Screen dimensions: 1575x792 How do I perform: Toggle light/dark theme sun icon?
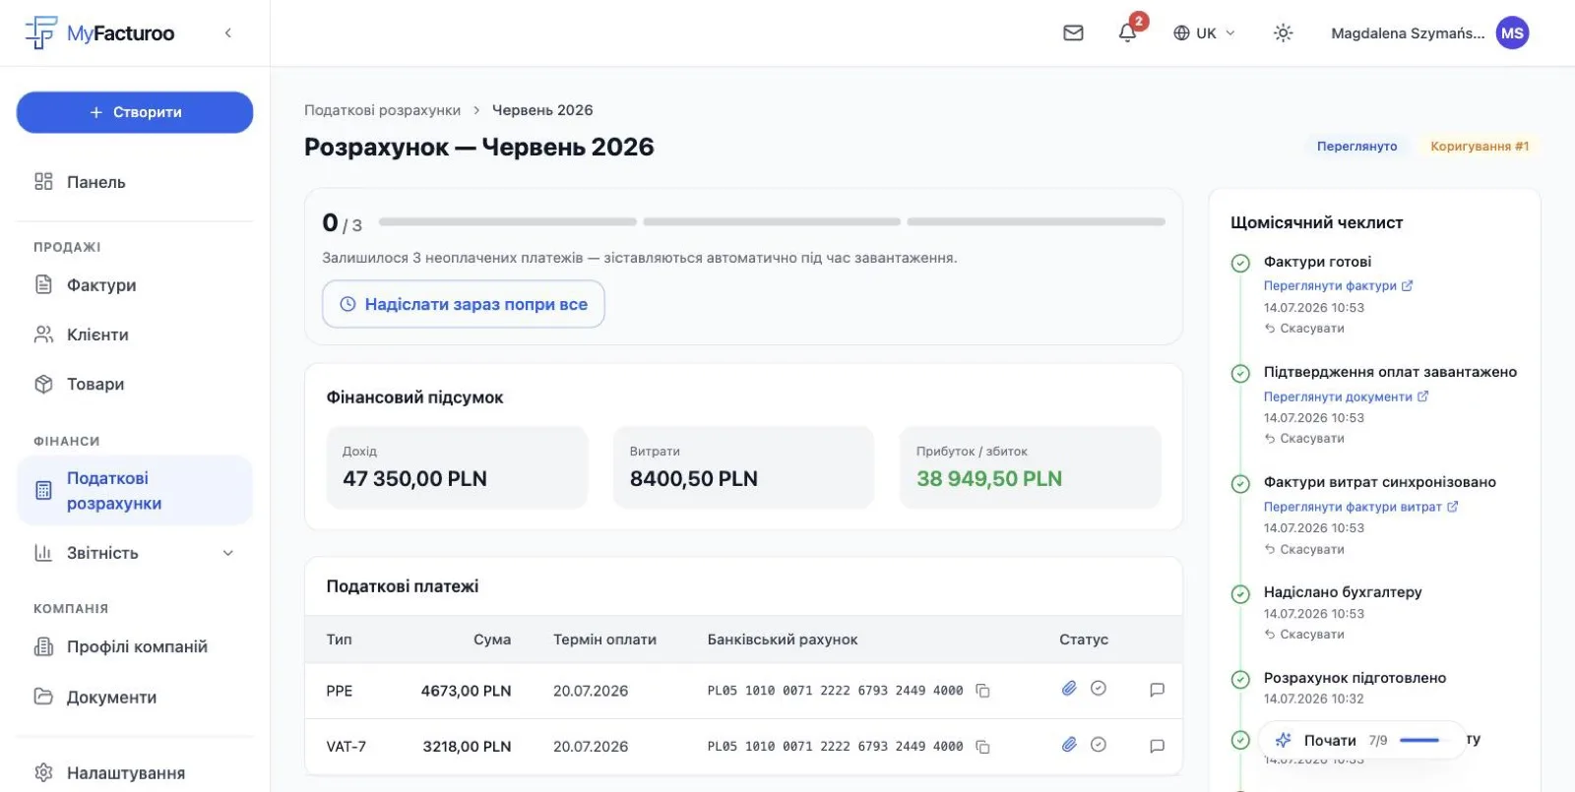point(1283,33)
